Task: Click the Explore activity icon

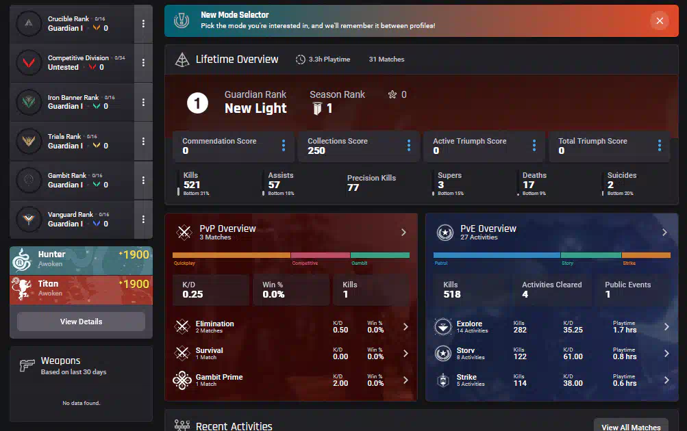Action: [x=443, y=326]
